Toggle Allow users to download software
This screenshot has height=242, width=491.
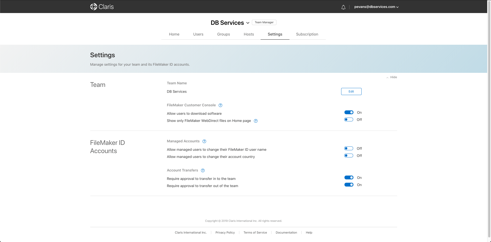(x=349, y=112)
